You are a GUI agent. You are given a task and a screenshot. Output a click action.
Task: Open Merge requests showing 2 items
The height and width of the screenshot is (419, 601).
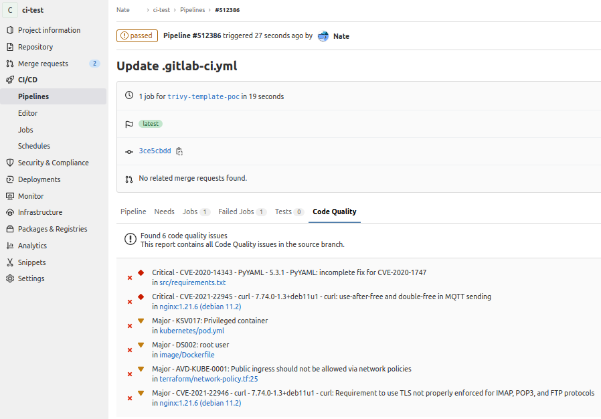pos(42,63)
